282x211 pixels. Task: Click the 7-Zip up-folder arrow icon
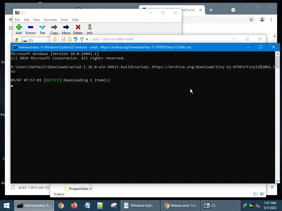tap(17, 40)
